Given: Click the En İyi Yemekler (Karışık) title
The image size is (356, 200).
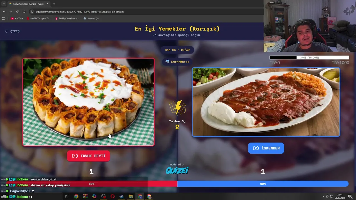Looking at the screenshot, I should pos(177,29).
